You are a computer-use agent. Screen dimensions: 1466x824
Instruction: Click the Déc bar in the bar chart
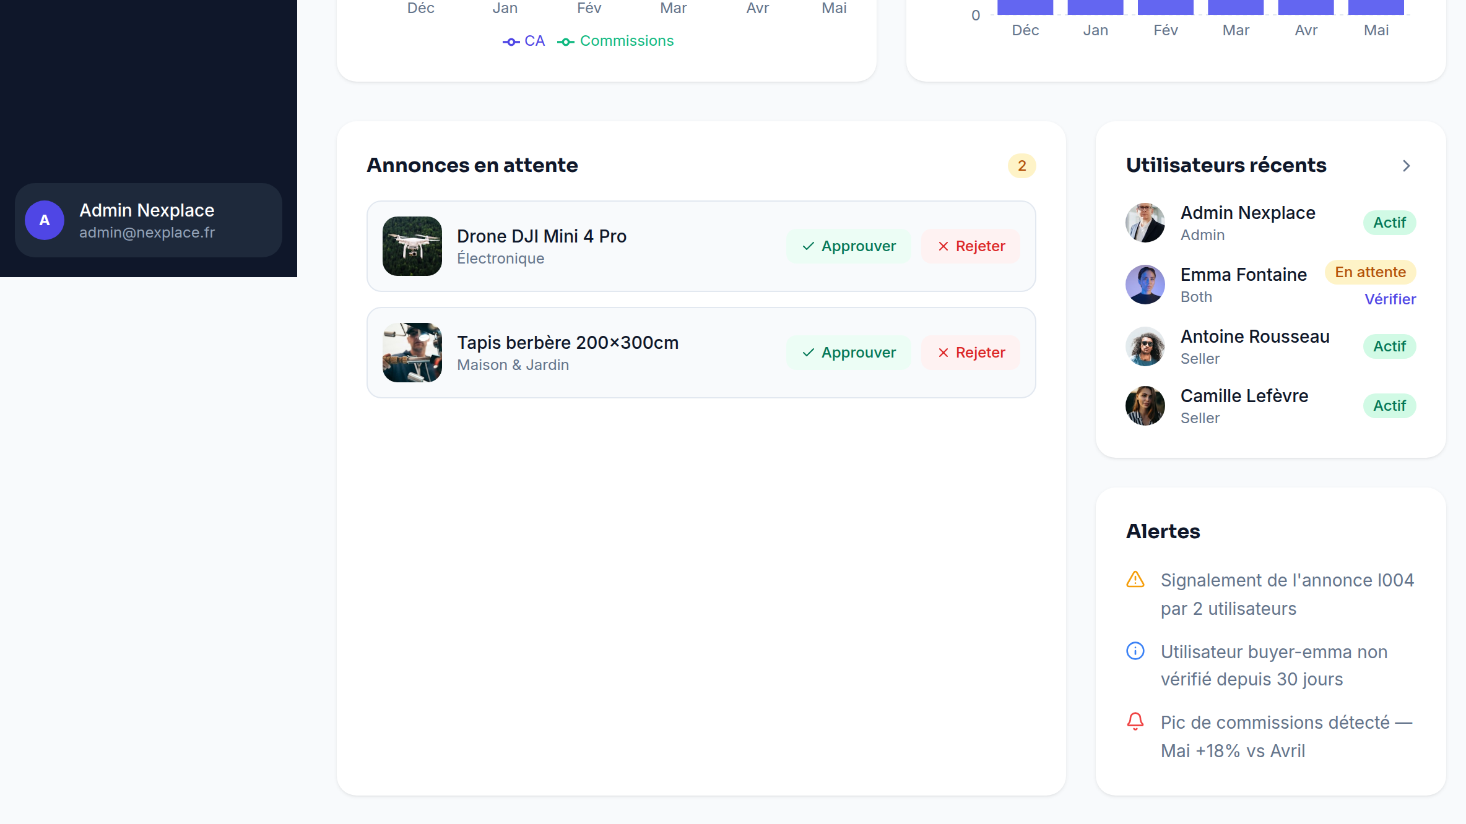tap(1025, 7)
